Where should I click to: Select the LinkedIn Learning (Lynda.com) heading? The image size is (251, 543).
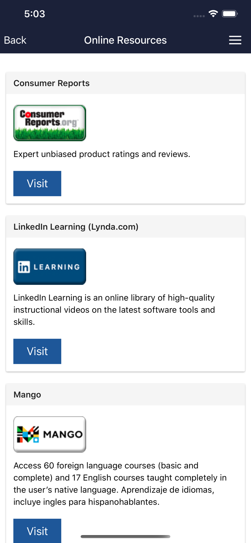tap(76, 227)
